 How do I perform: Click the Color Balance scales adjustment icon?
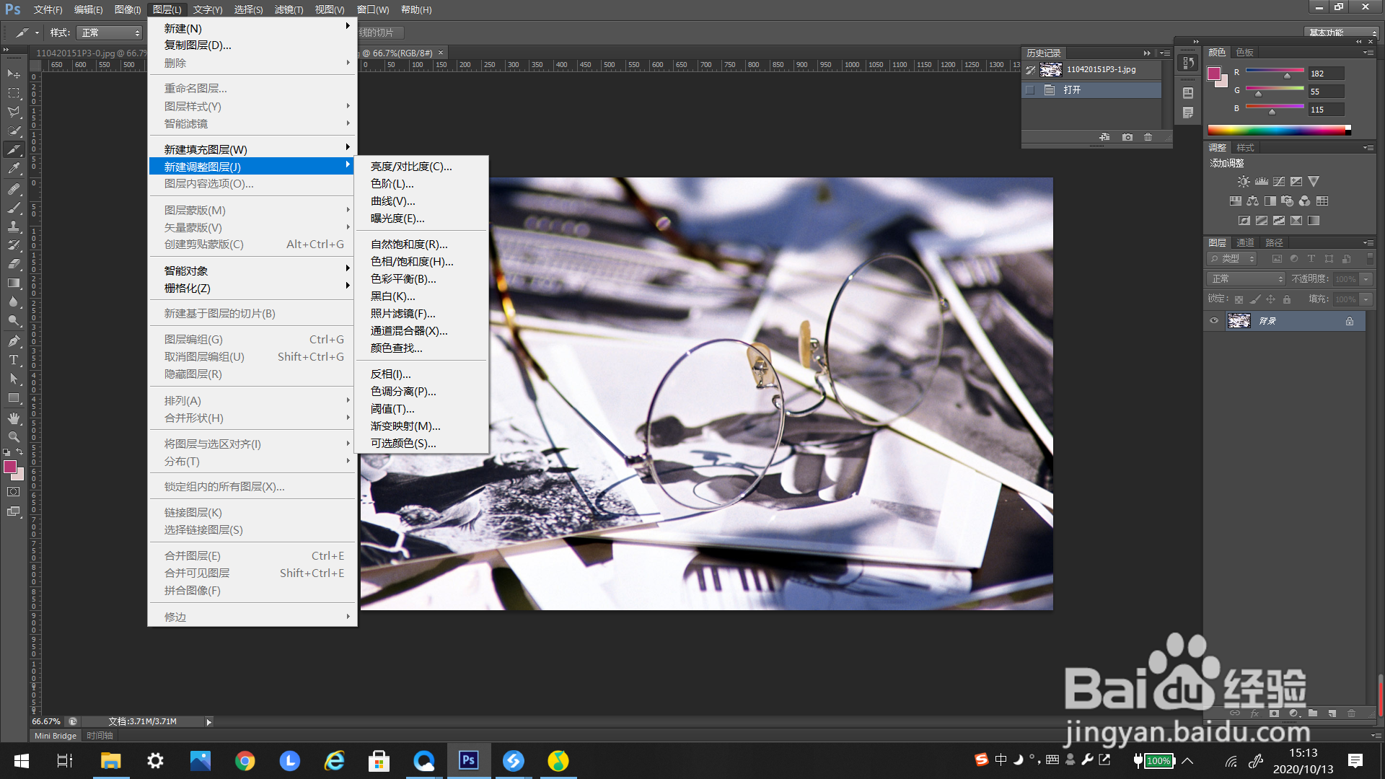pyautogui.click(x=1252, y=201)
